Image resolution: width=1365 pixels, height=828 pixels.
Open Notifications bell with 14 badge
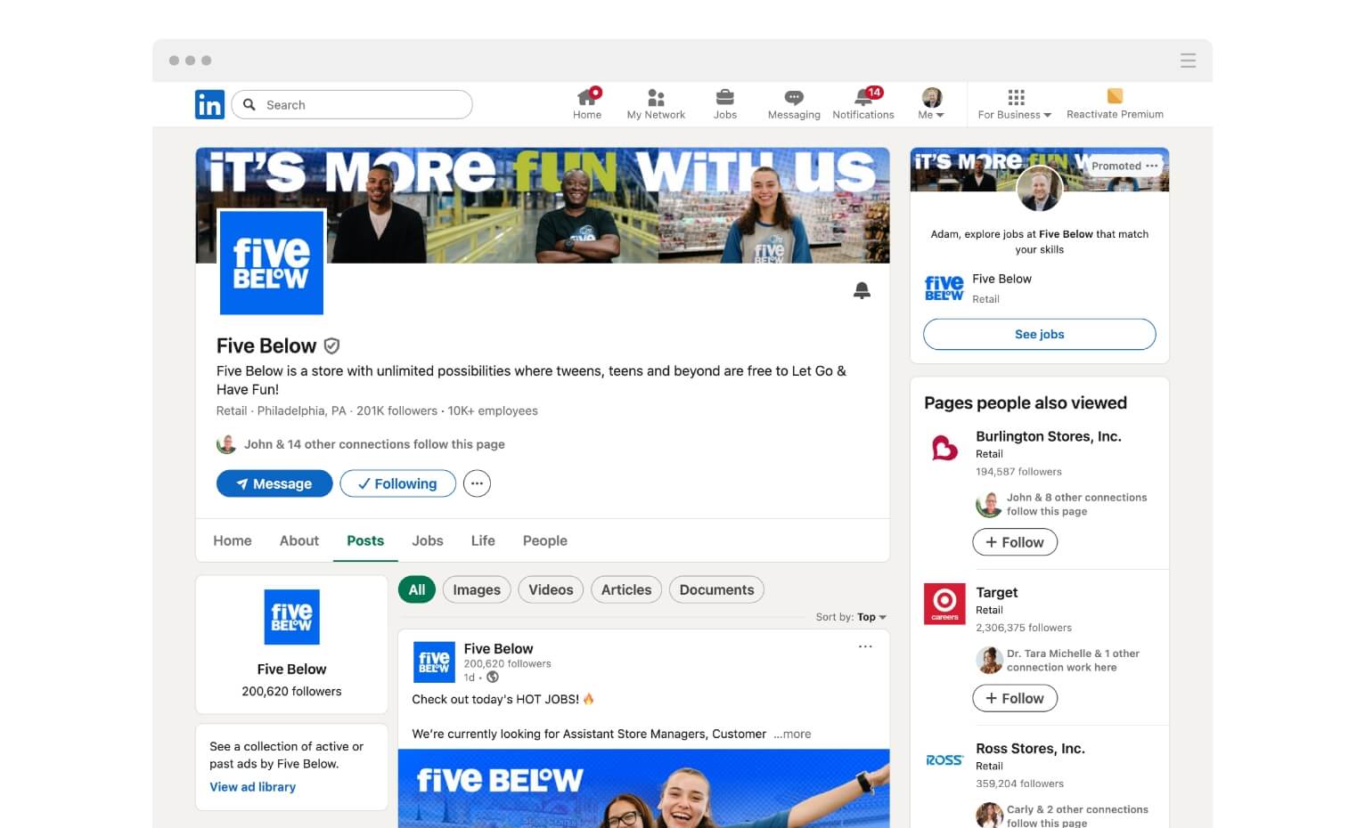coord(863,98)
